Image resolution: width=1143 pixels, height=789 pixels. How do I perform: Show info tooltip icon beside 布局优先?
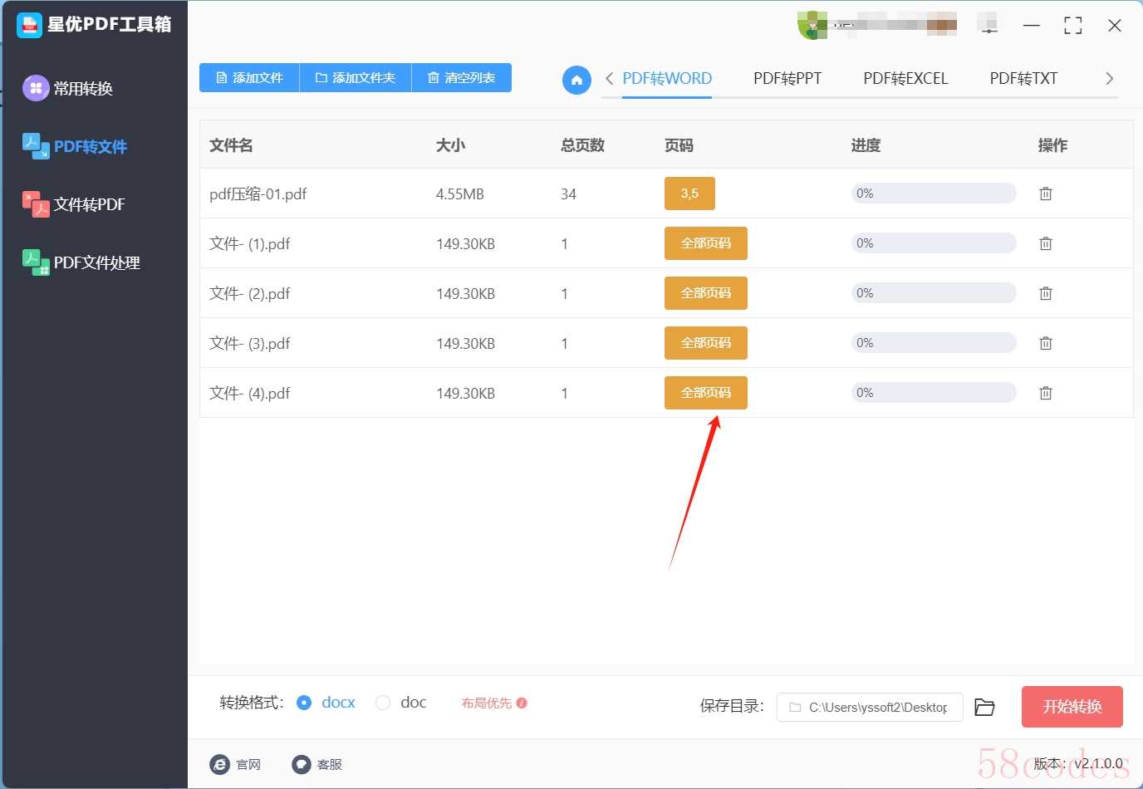[522, 703]
